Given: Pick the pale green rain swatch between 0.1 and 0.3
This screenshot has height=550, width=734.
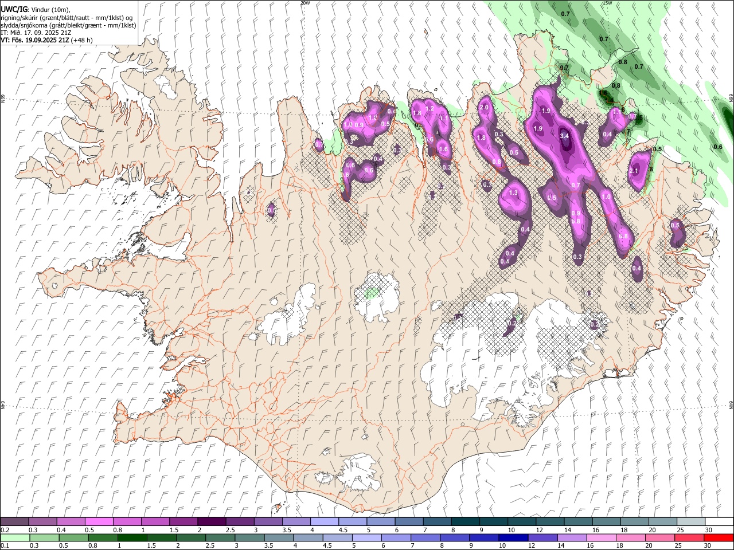Looking at the screenshot, I should pos(14,537).
